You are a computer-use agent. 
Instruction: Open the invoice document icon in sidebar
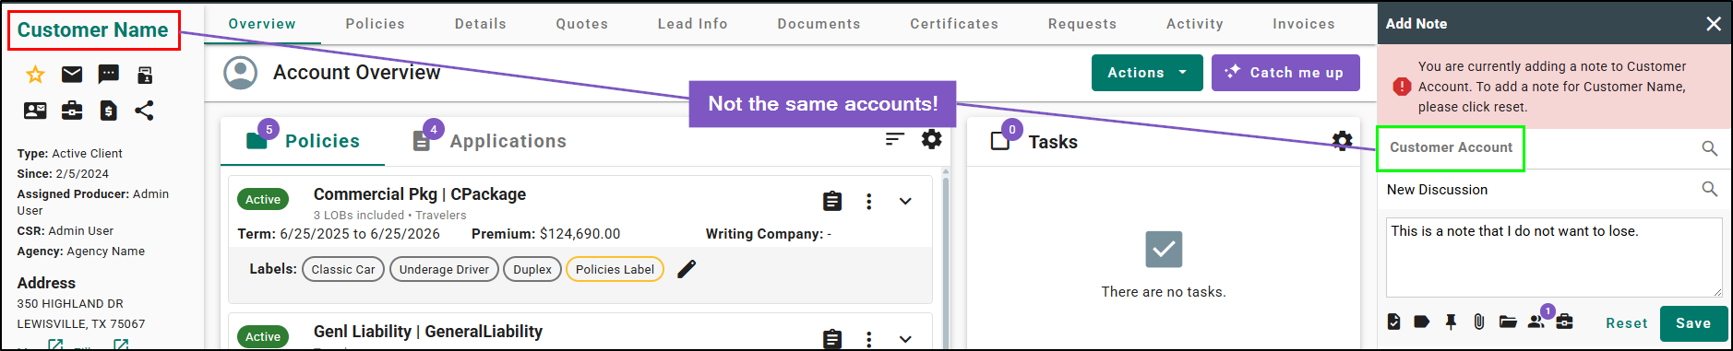[108, 111]
